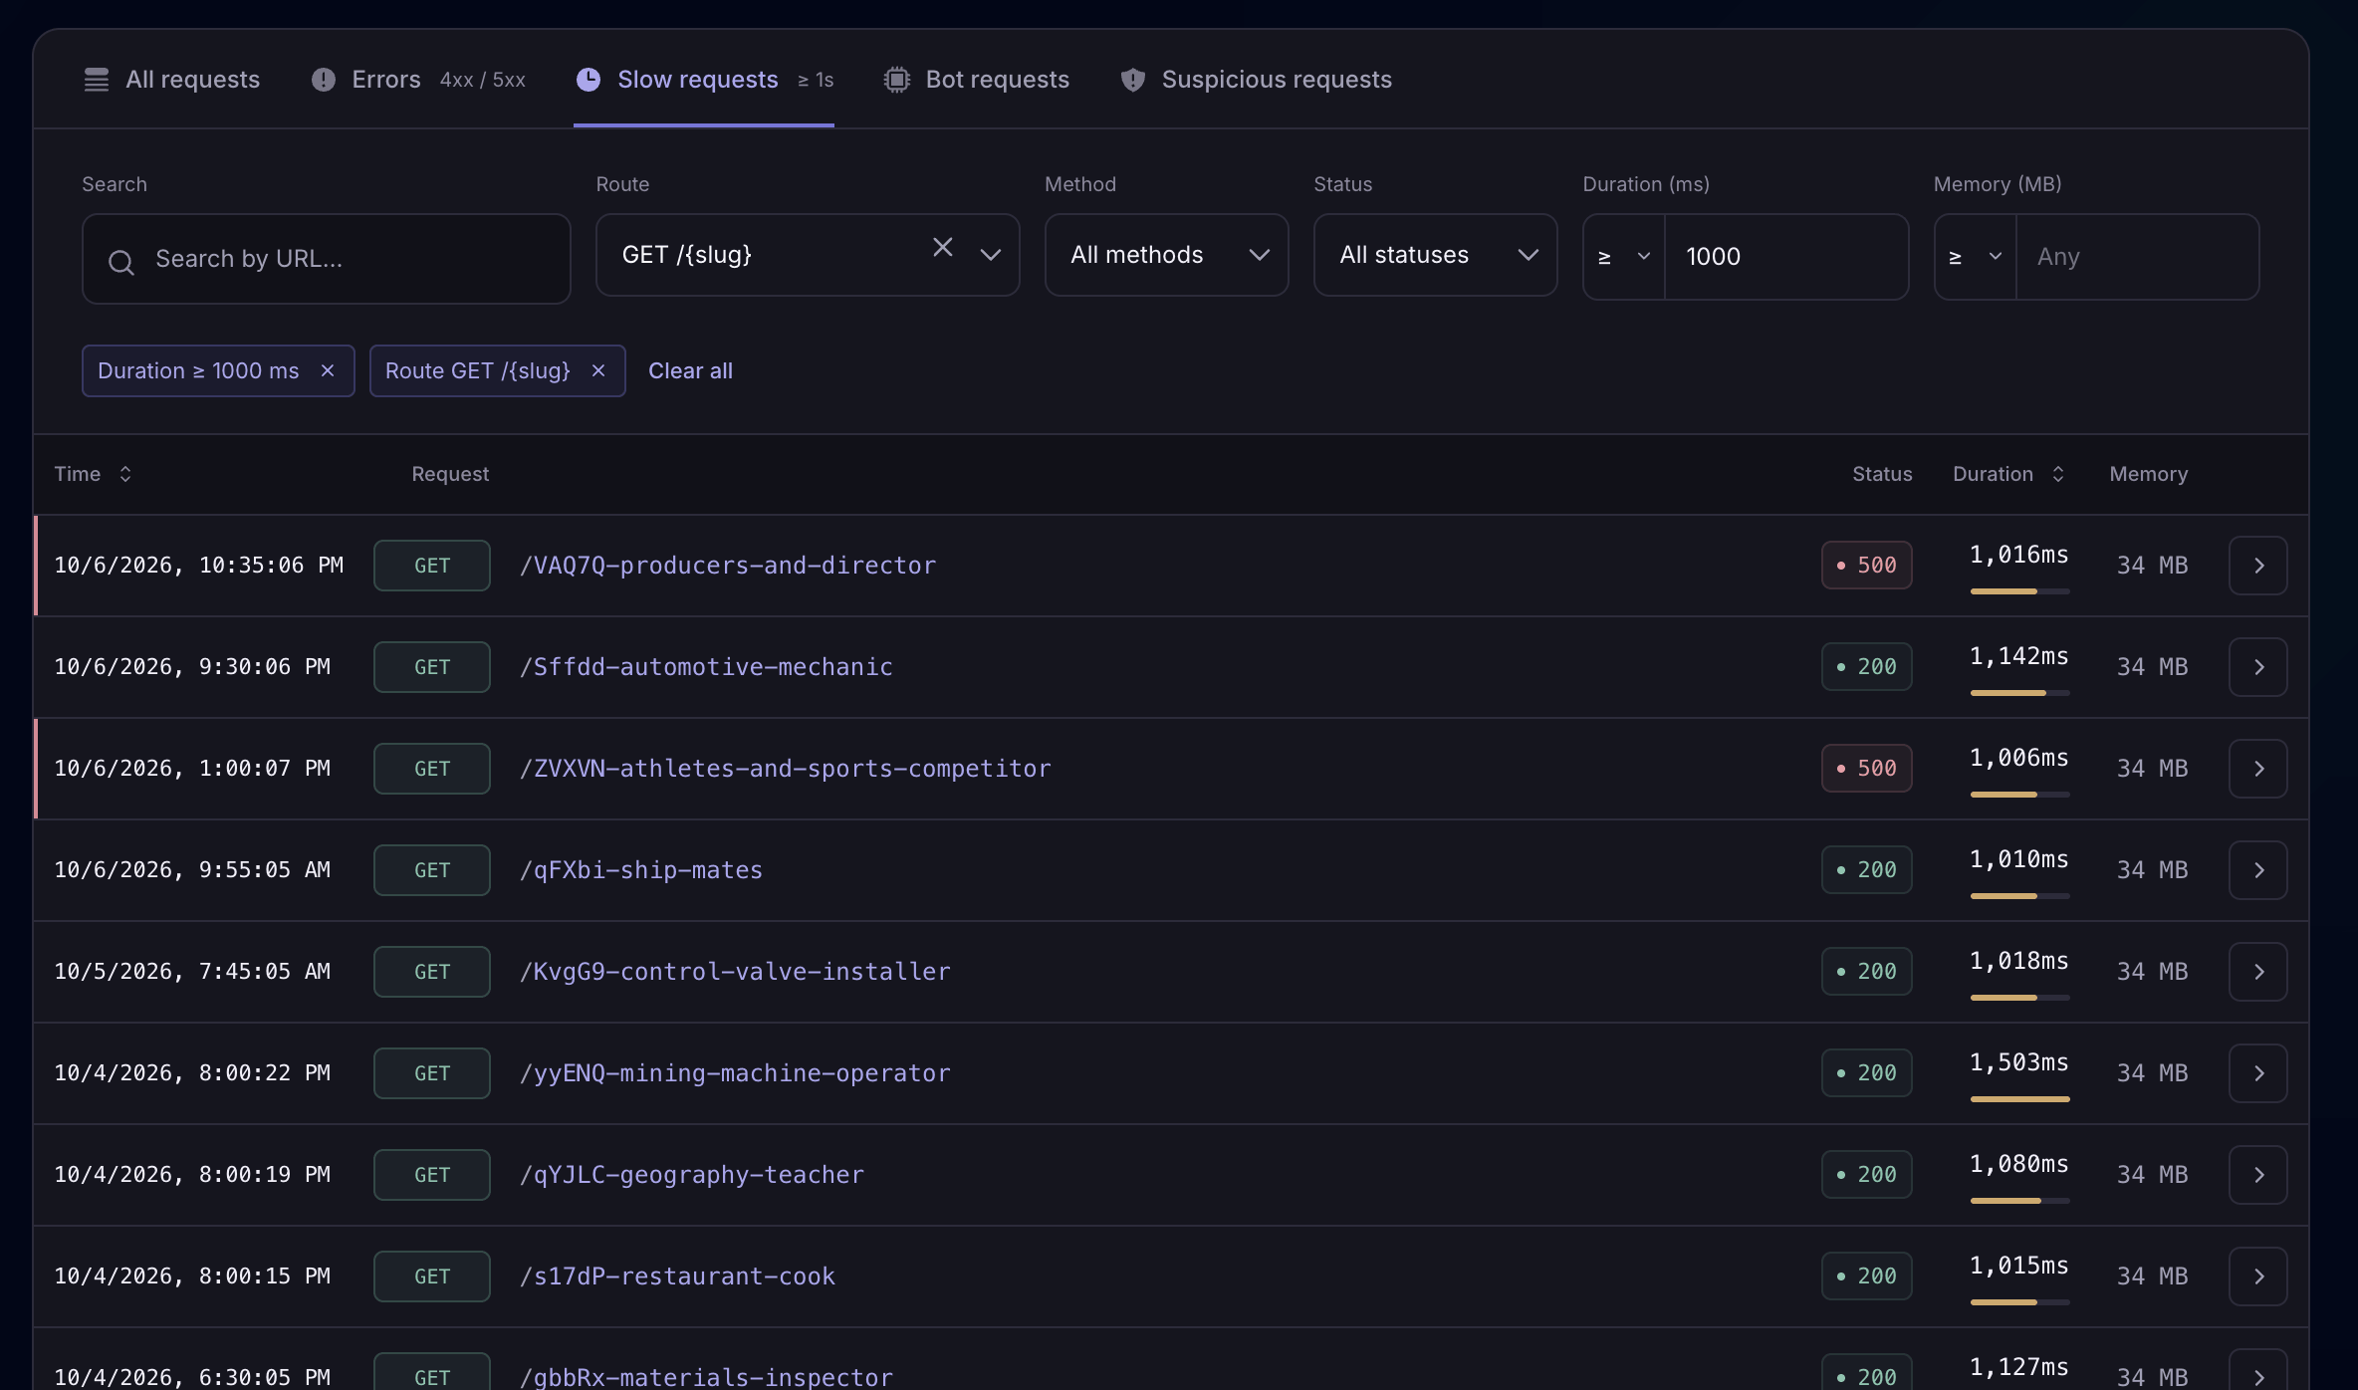Click Clear all filters
This screenshot has height=1390, width=2358.
(690, 370)
